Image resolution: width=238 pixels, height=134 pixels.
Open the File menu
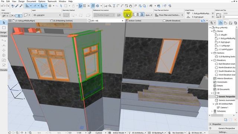point(3,1)
